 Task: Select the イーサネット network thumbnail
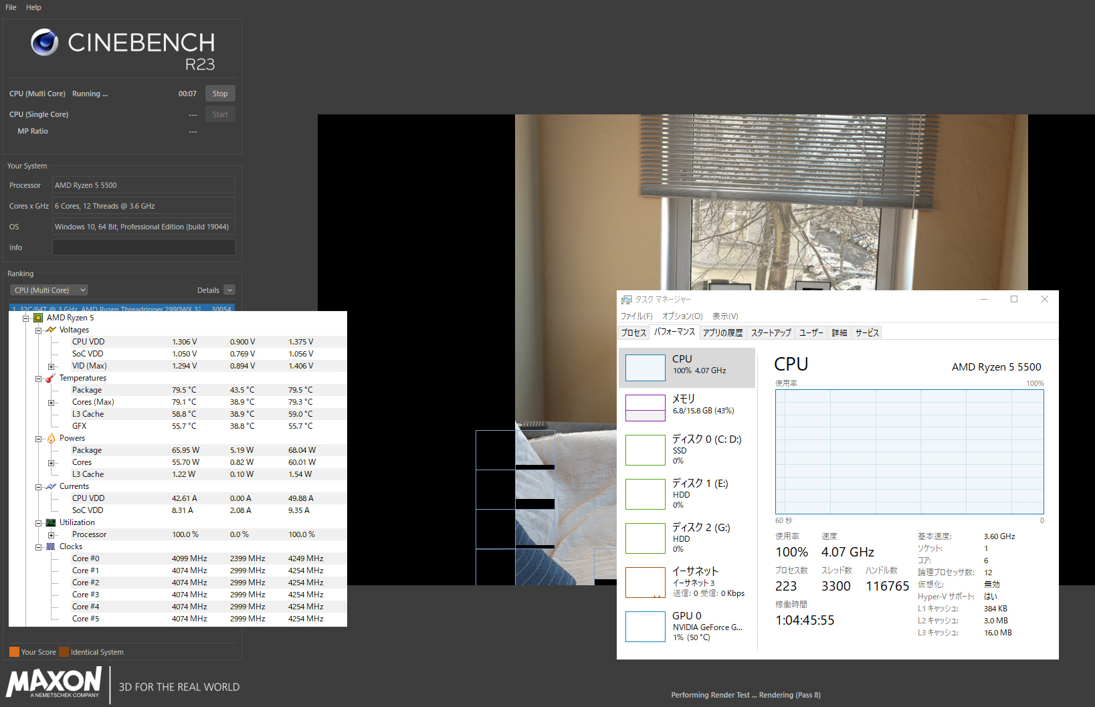[645, 582]
